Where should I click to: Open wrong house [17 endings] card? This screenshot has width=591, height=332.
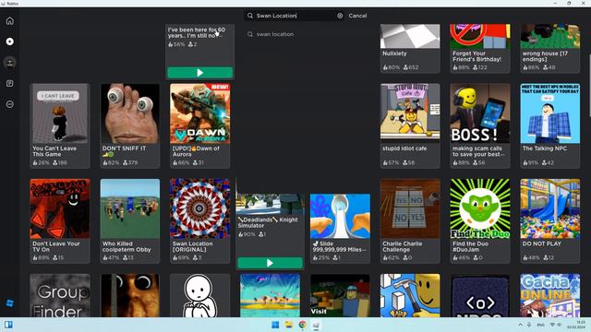tap(550, 48)
